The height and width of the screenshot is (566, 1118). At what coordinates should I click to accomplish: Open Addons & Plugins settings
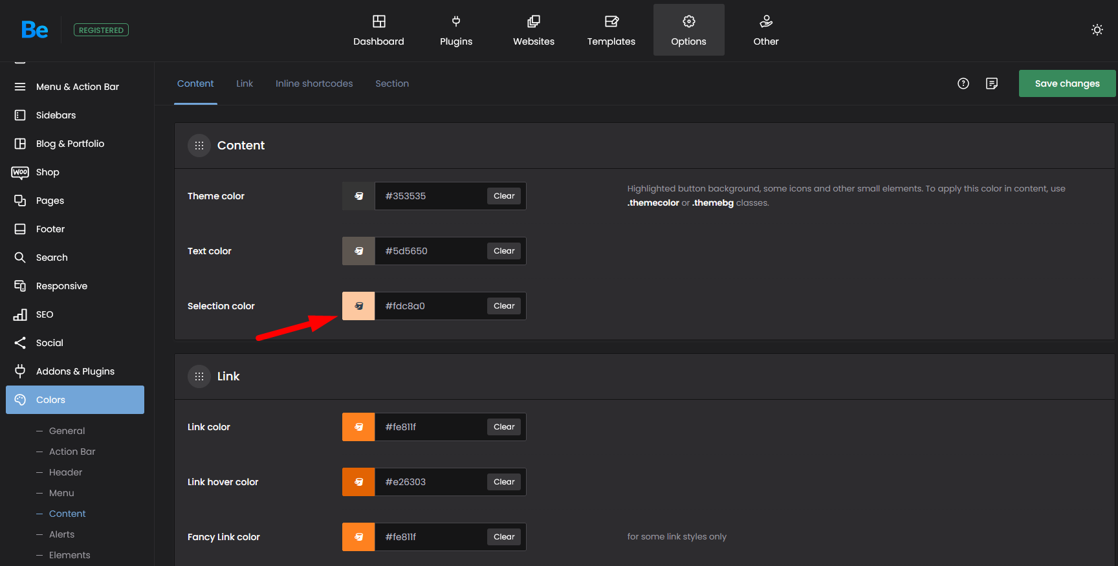[x=75, y=371]
